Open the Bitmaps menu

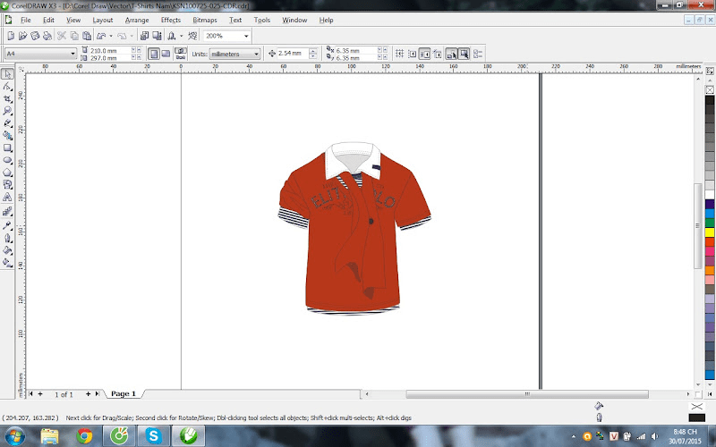point(204,19)
